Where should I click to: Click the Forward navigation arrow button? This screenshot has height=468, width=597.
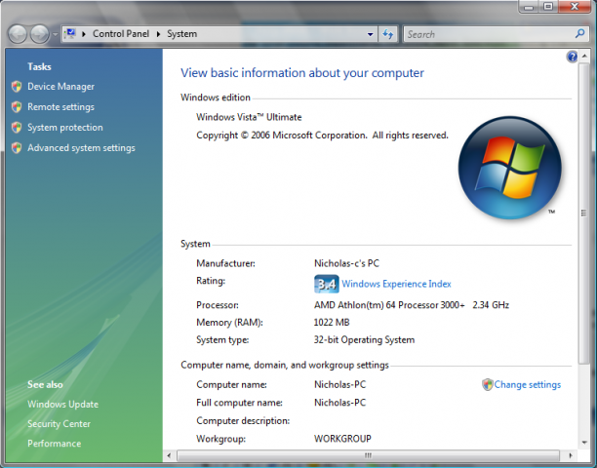[x=39, y=34]
